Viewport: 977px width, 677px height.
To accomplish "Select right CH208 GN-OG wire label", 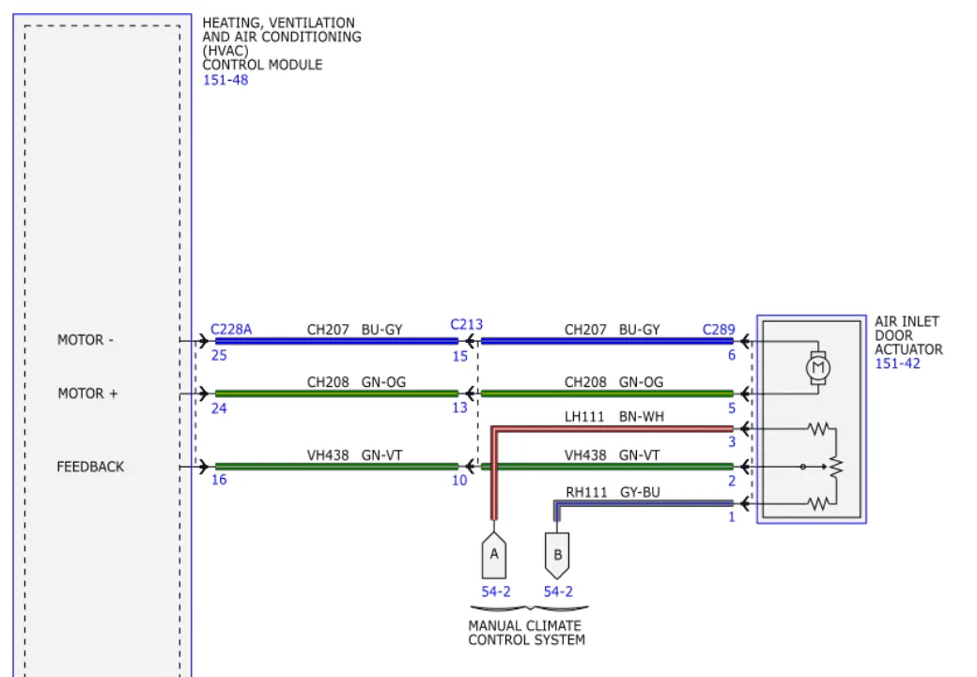I will 613,382.
